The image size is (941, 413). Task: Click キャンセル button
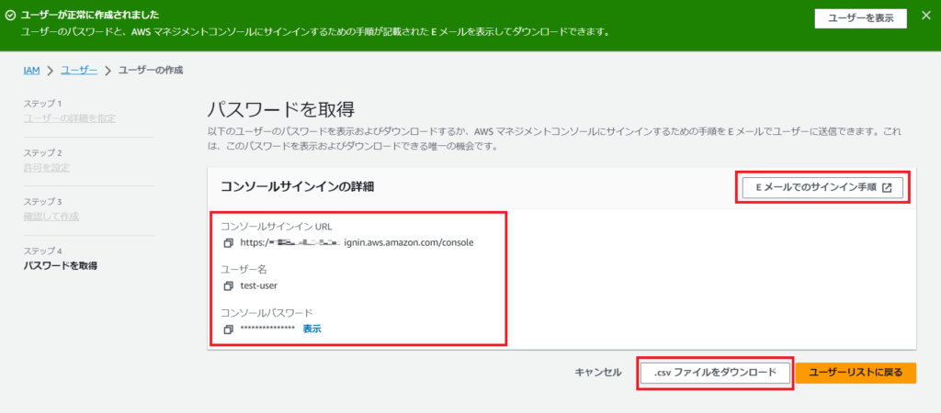[597, 373]
